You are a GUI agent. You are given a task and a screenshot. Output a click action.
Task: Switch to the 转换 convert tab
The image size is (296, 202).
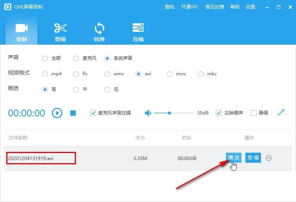(99, 31)
